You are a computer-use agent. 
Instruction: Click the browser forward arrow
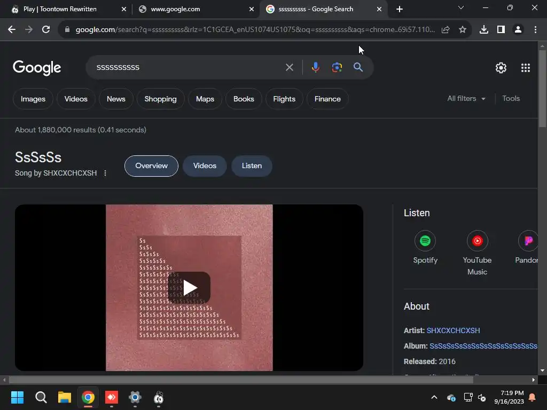pyautogui.click(x=29, y=30)
